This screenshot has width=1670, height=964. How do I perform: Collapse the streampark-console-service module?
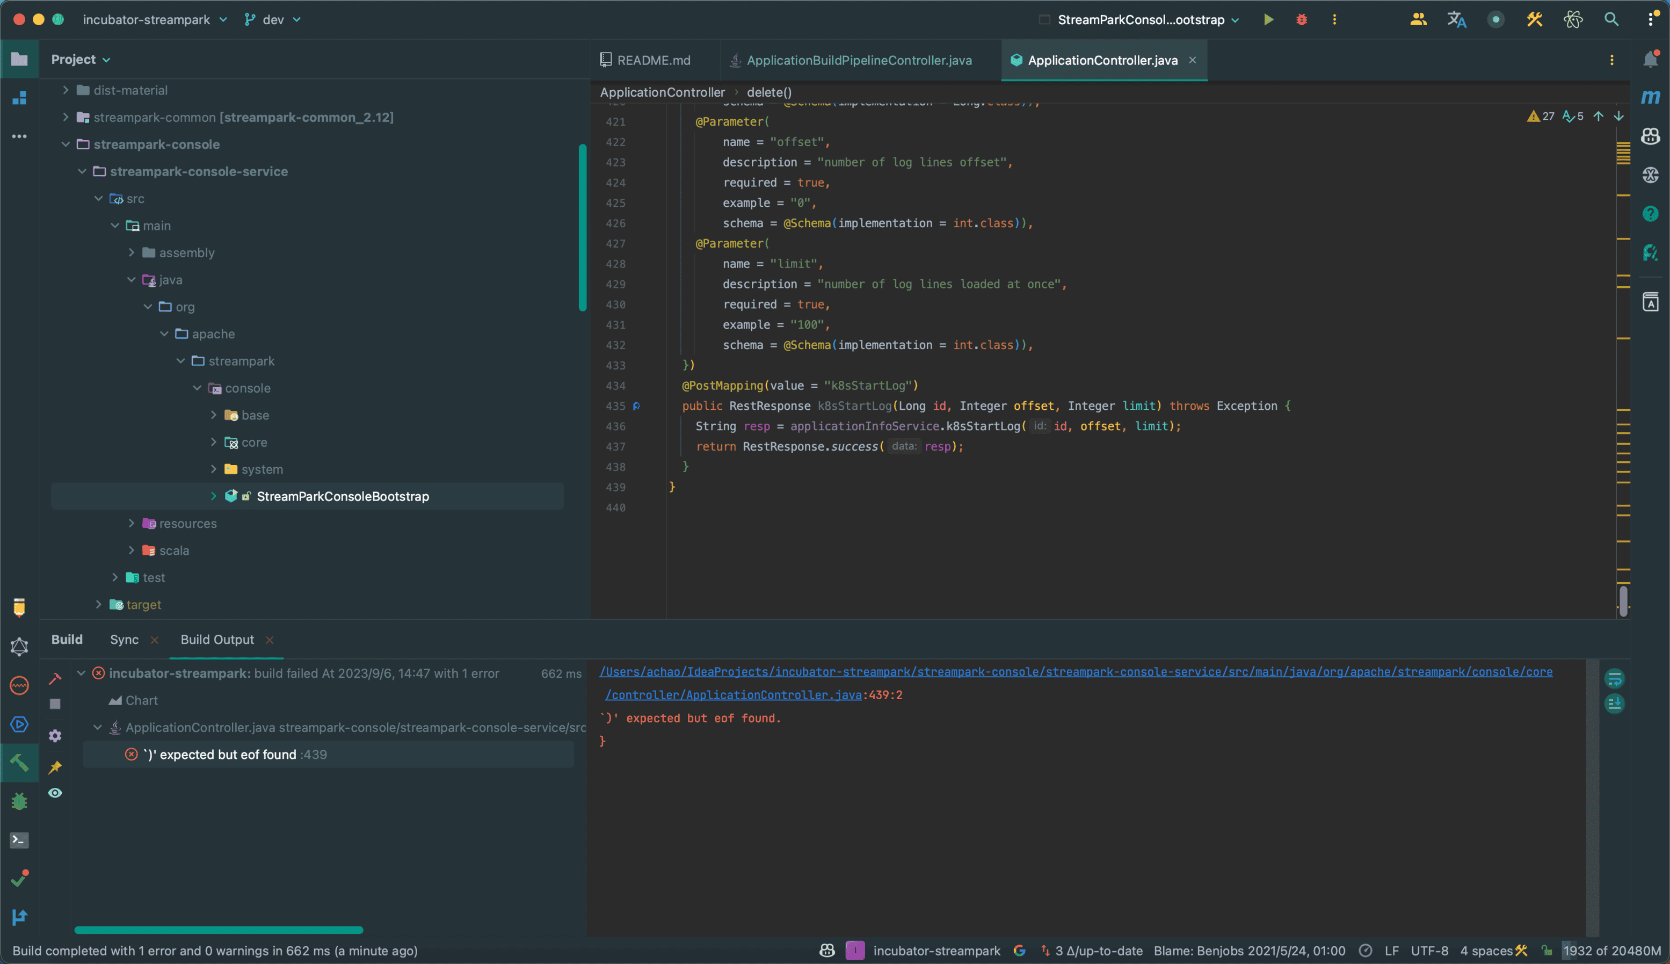pyautogui.click(x=82, y=171)
